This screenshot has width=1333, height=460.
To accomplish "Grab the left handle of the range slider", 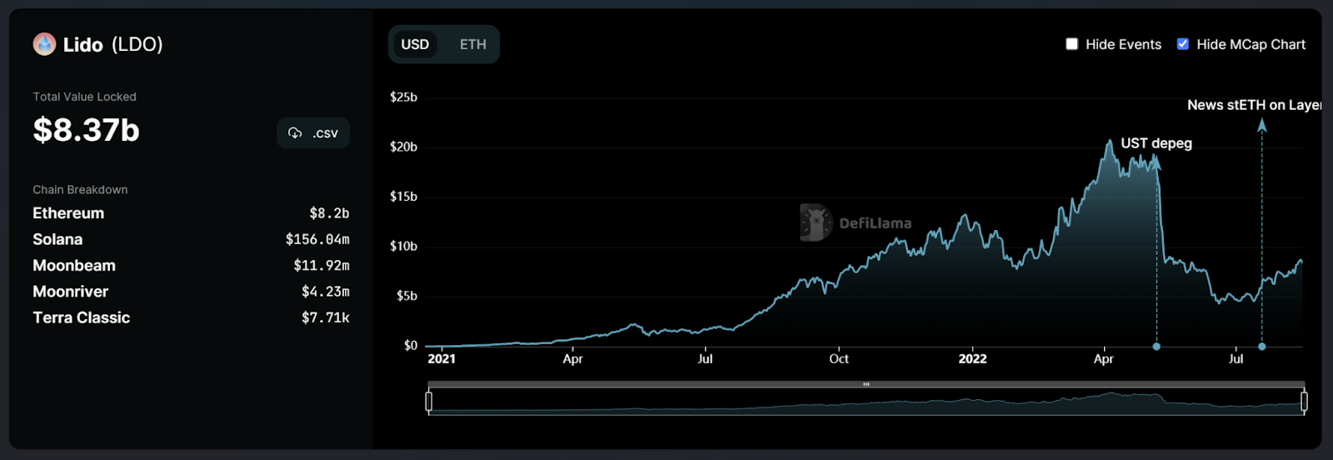I will [429, 402].
